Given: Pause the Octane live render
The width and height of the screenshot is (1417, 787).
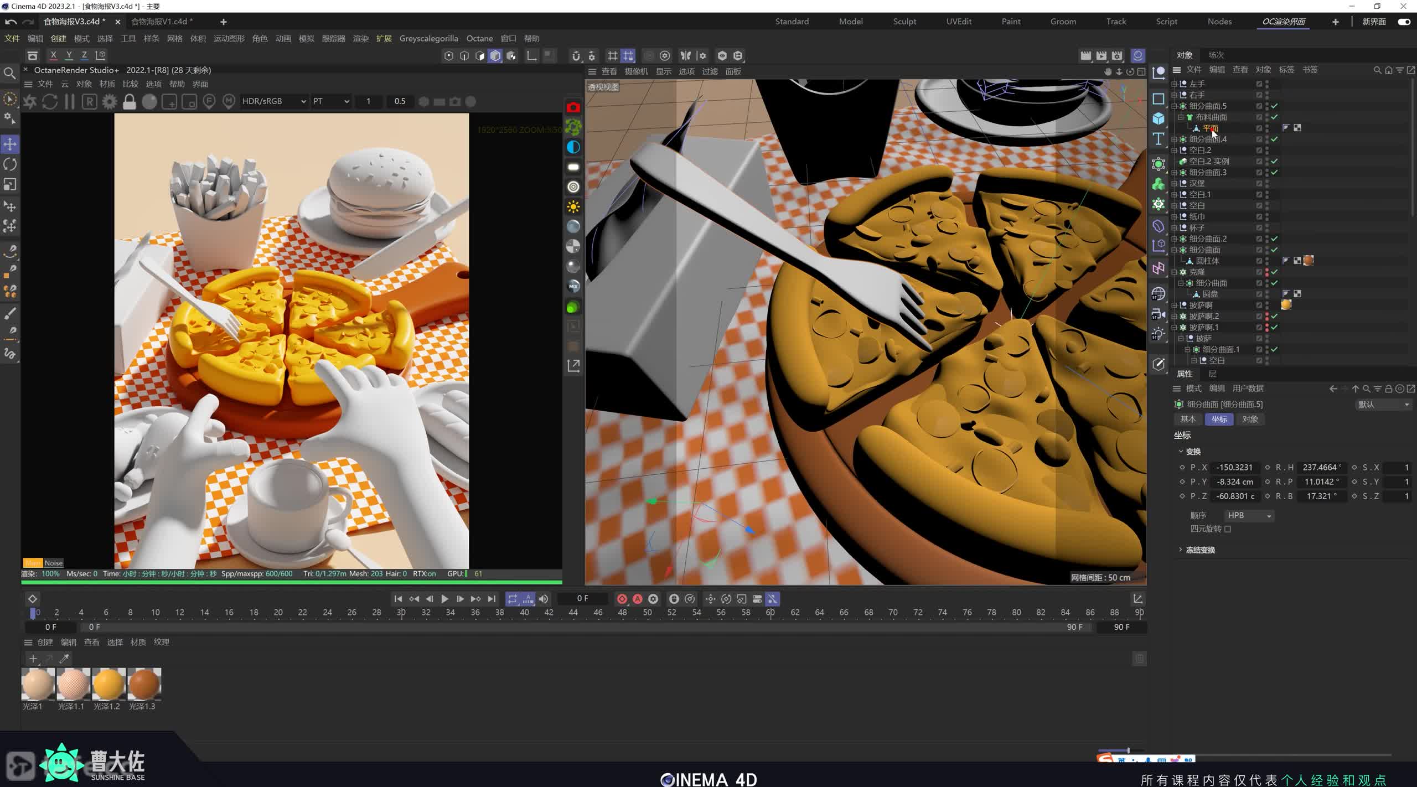Looking at the screenshot, I should (x=70, y=102).
